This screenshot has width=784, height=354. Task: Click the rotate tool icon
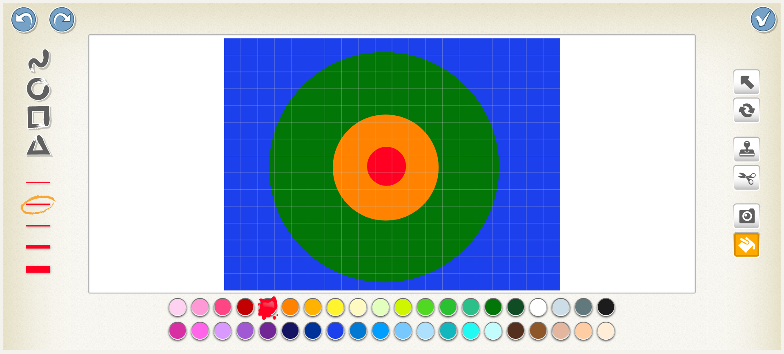coord(746,110)
